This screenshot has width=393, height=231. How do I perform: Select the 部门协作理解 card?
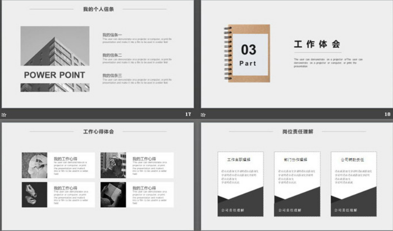(x=297, y=184)
